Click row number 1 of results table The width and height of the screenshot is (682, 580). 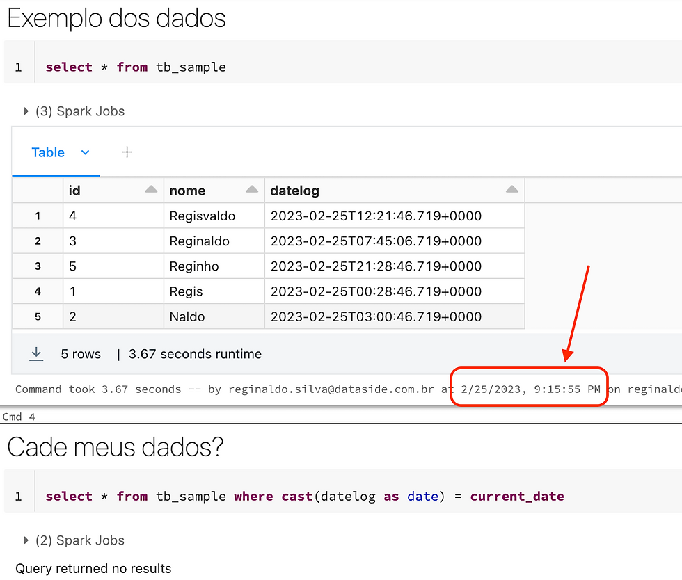pyautogui.click(x=38, y=216)
